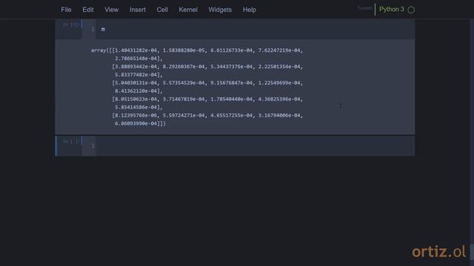Click the page vertical scrollbar thumb
Screen dimensions: 474x266
click(x=472, y=251)
